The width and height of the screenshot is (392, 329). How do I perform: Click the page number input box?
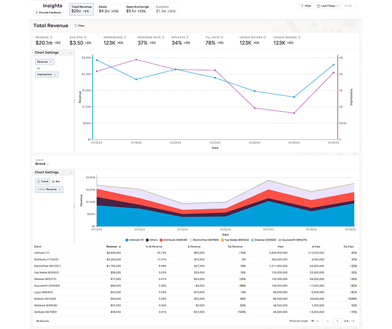337,321
